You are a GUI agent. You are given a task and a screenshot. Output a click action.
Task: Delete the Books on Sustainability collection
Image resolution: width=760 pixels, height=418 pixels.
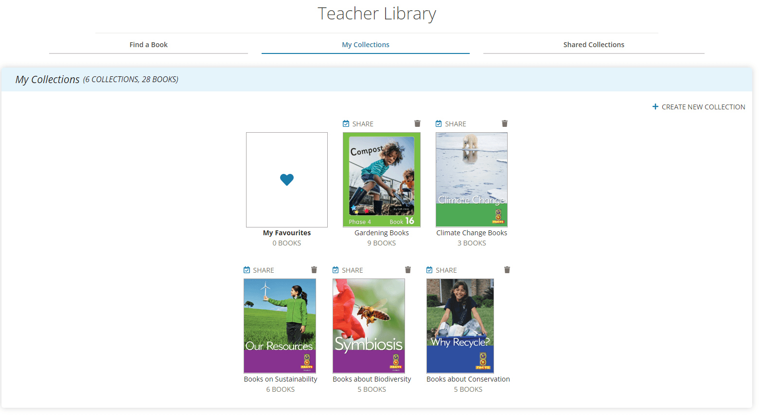(314, 270)
